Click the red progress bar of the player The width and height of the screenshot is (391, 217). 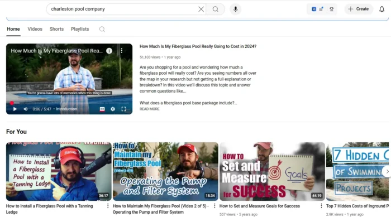[x=69, y=103]
